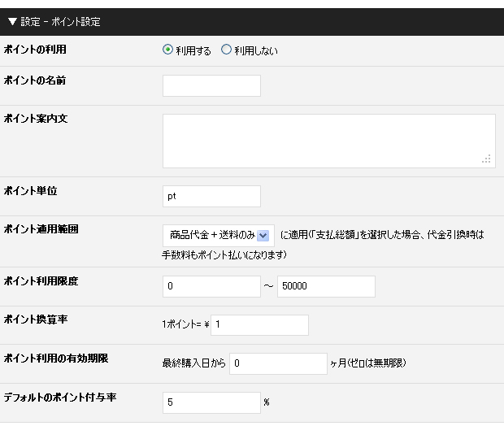Click the maximum point limit field showing 50000
Image resolution: width=504 pixels, height=439 pixels.
tap(326, 286)
